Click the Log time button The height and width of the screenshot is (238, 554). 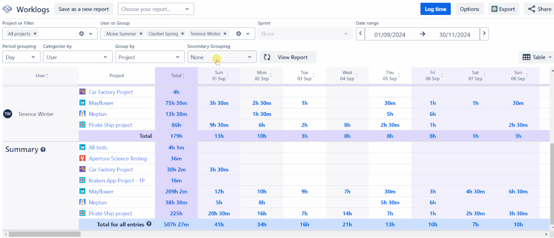pos(435,9)
